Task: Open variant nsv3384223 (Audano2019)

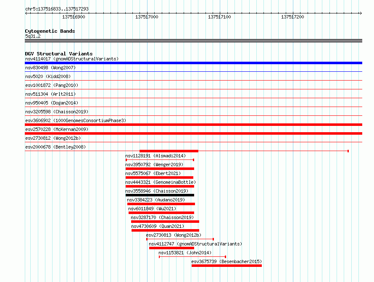Action: click(156, 200)
